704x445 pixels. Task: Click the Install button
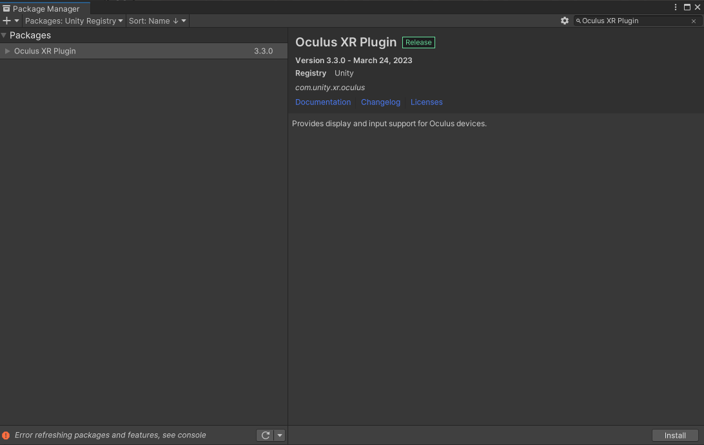pos(675,435)
